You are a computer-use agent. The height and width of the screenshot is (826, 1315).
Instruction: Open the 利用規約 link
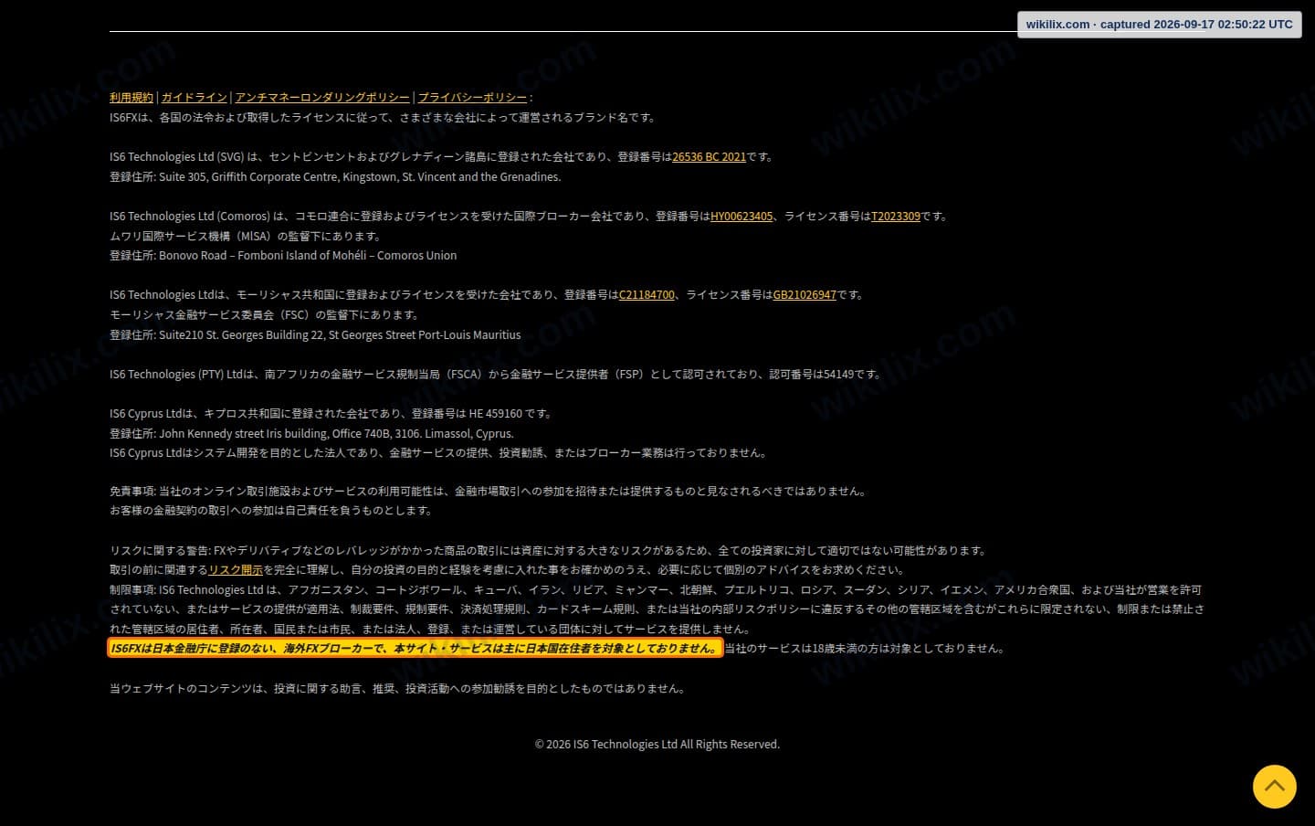click(131, 98)
